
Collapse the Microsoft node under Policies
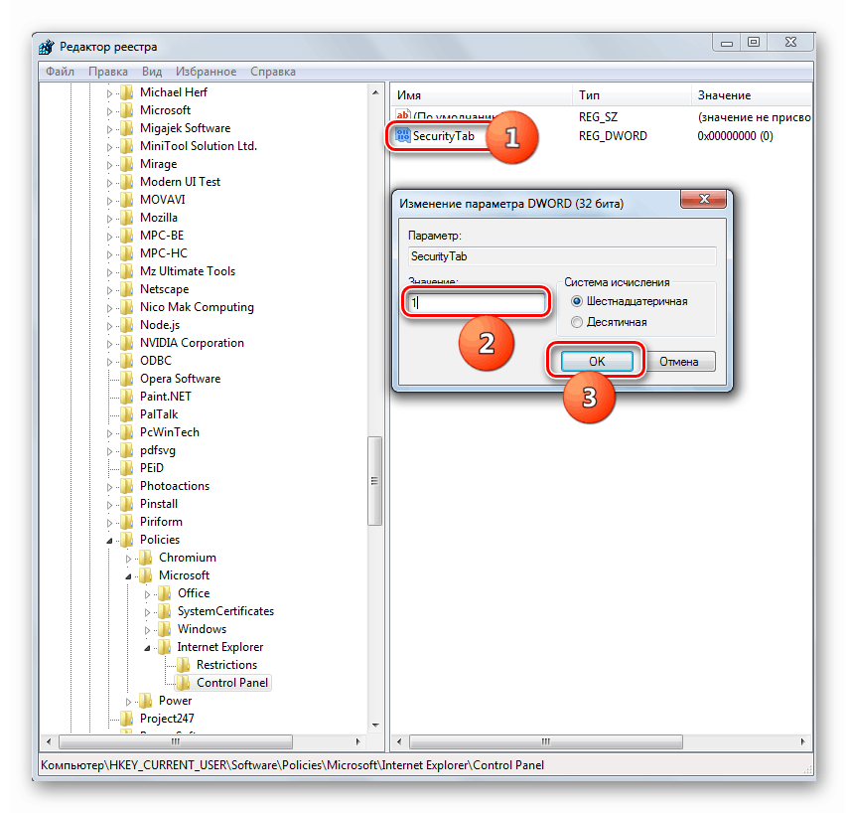click(x=129, y=575)
